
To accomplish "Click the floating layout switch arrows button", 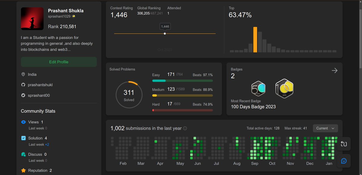I will (x=344, y=144).
